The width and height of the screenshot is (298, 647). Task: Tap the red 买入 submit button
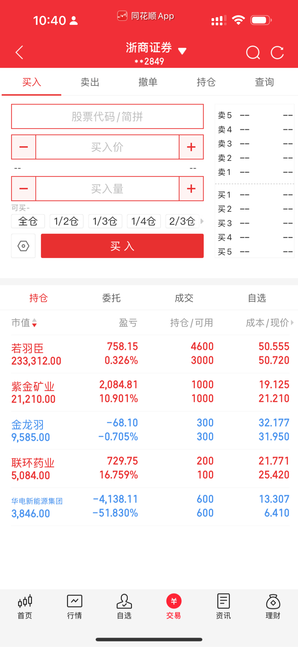pos(122,246)
